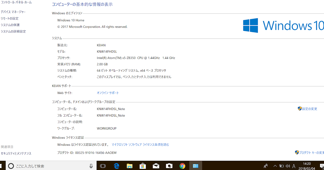
Task: Read マイクロソフト ソフトウェア ライセンス条項を読む link
Action: [x=140, y=145]
